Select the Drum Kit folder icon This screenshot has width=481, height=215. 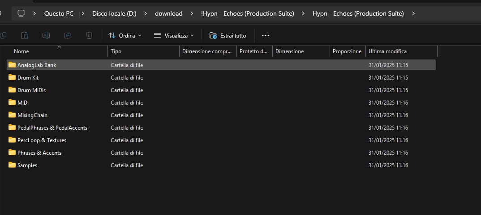tap(12, 77)
